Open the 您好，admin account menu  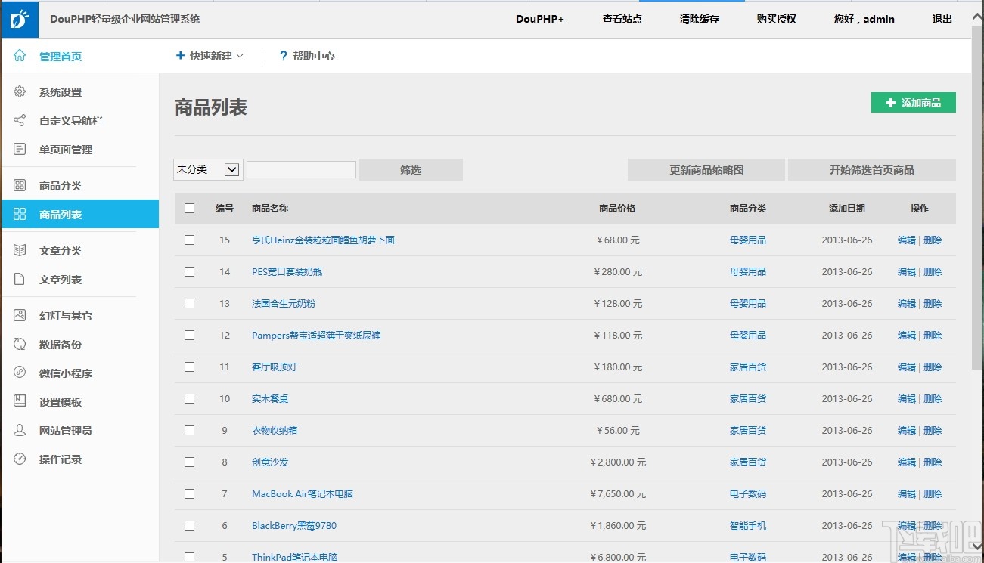(x=864, y=19)
